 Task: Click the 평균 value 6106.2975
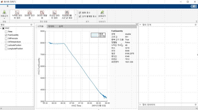[130, 54]
